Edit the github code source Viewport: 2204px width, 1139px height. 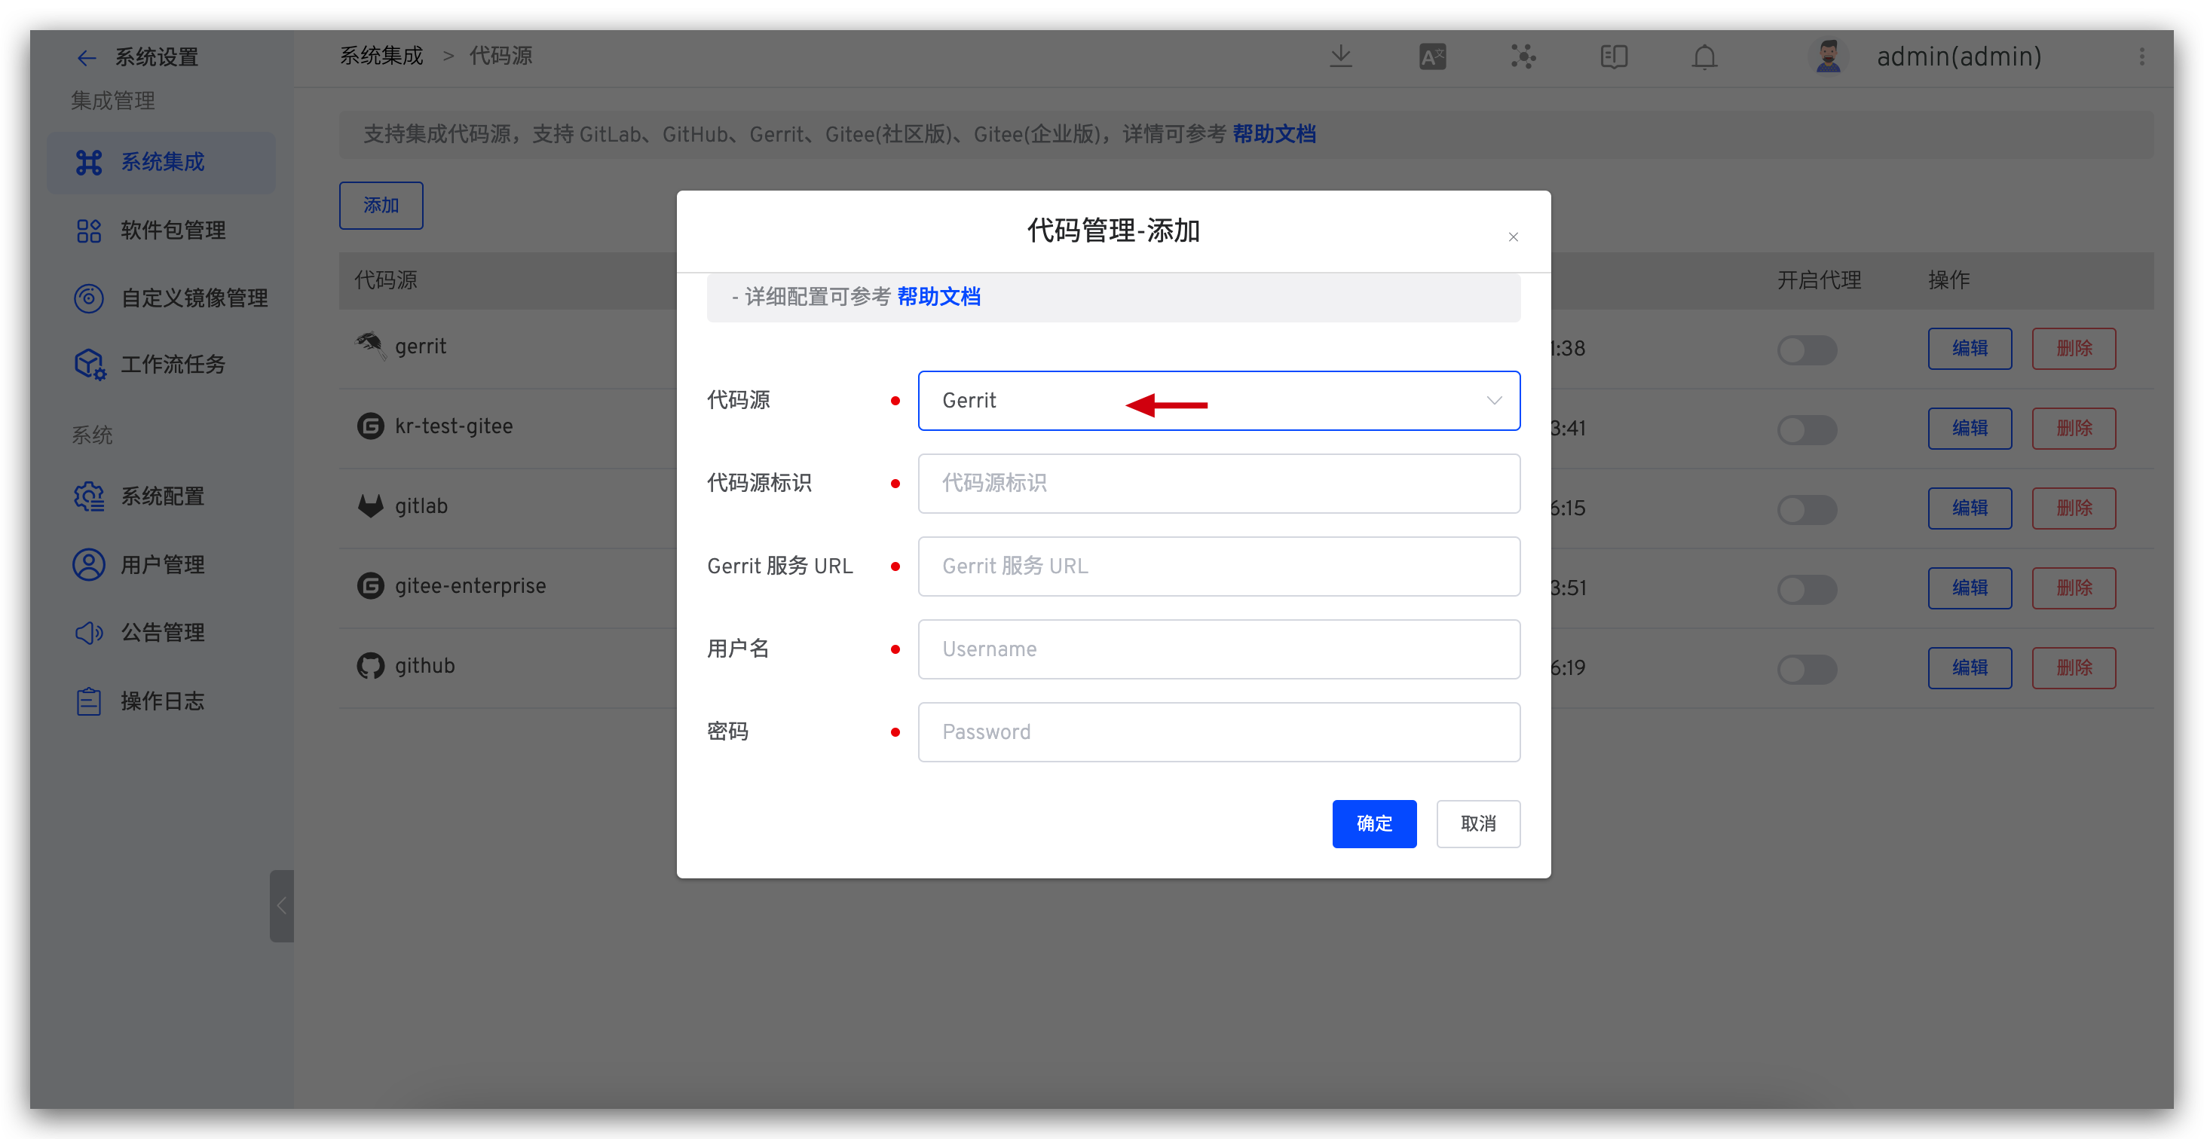click(1969, 667)
